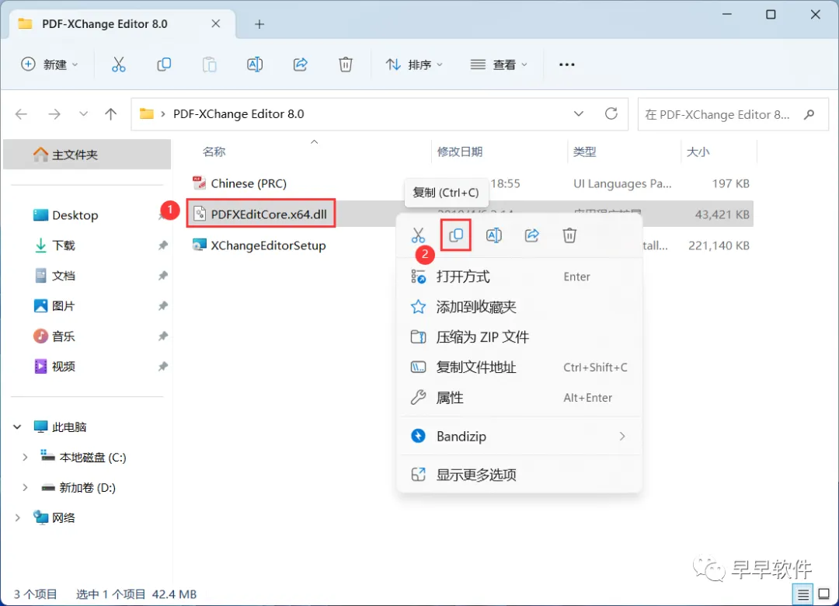Click the Rename icon in the context menu

click(x=494, y=235)
